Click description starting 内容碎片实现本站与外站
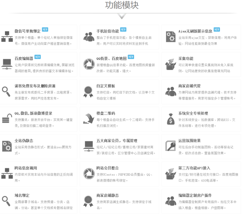 point(43,177)
